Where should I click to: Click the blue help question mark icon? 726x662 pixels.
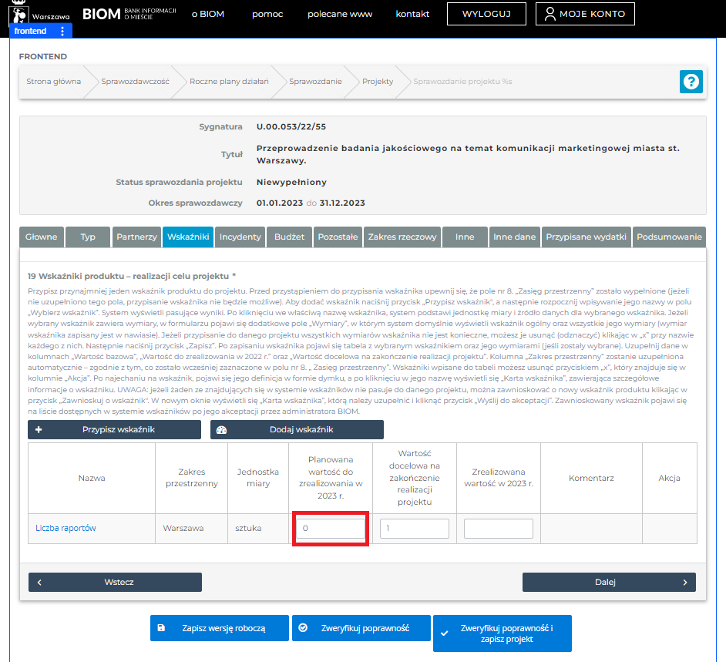[x=691, y=82]
